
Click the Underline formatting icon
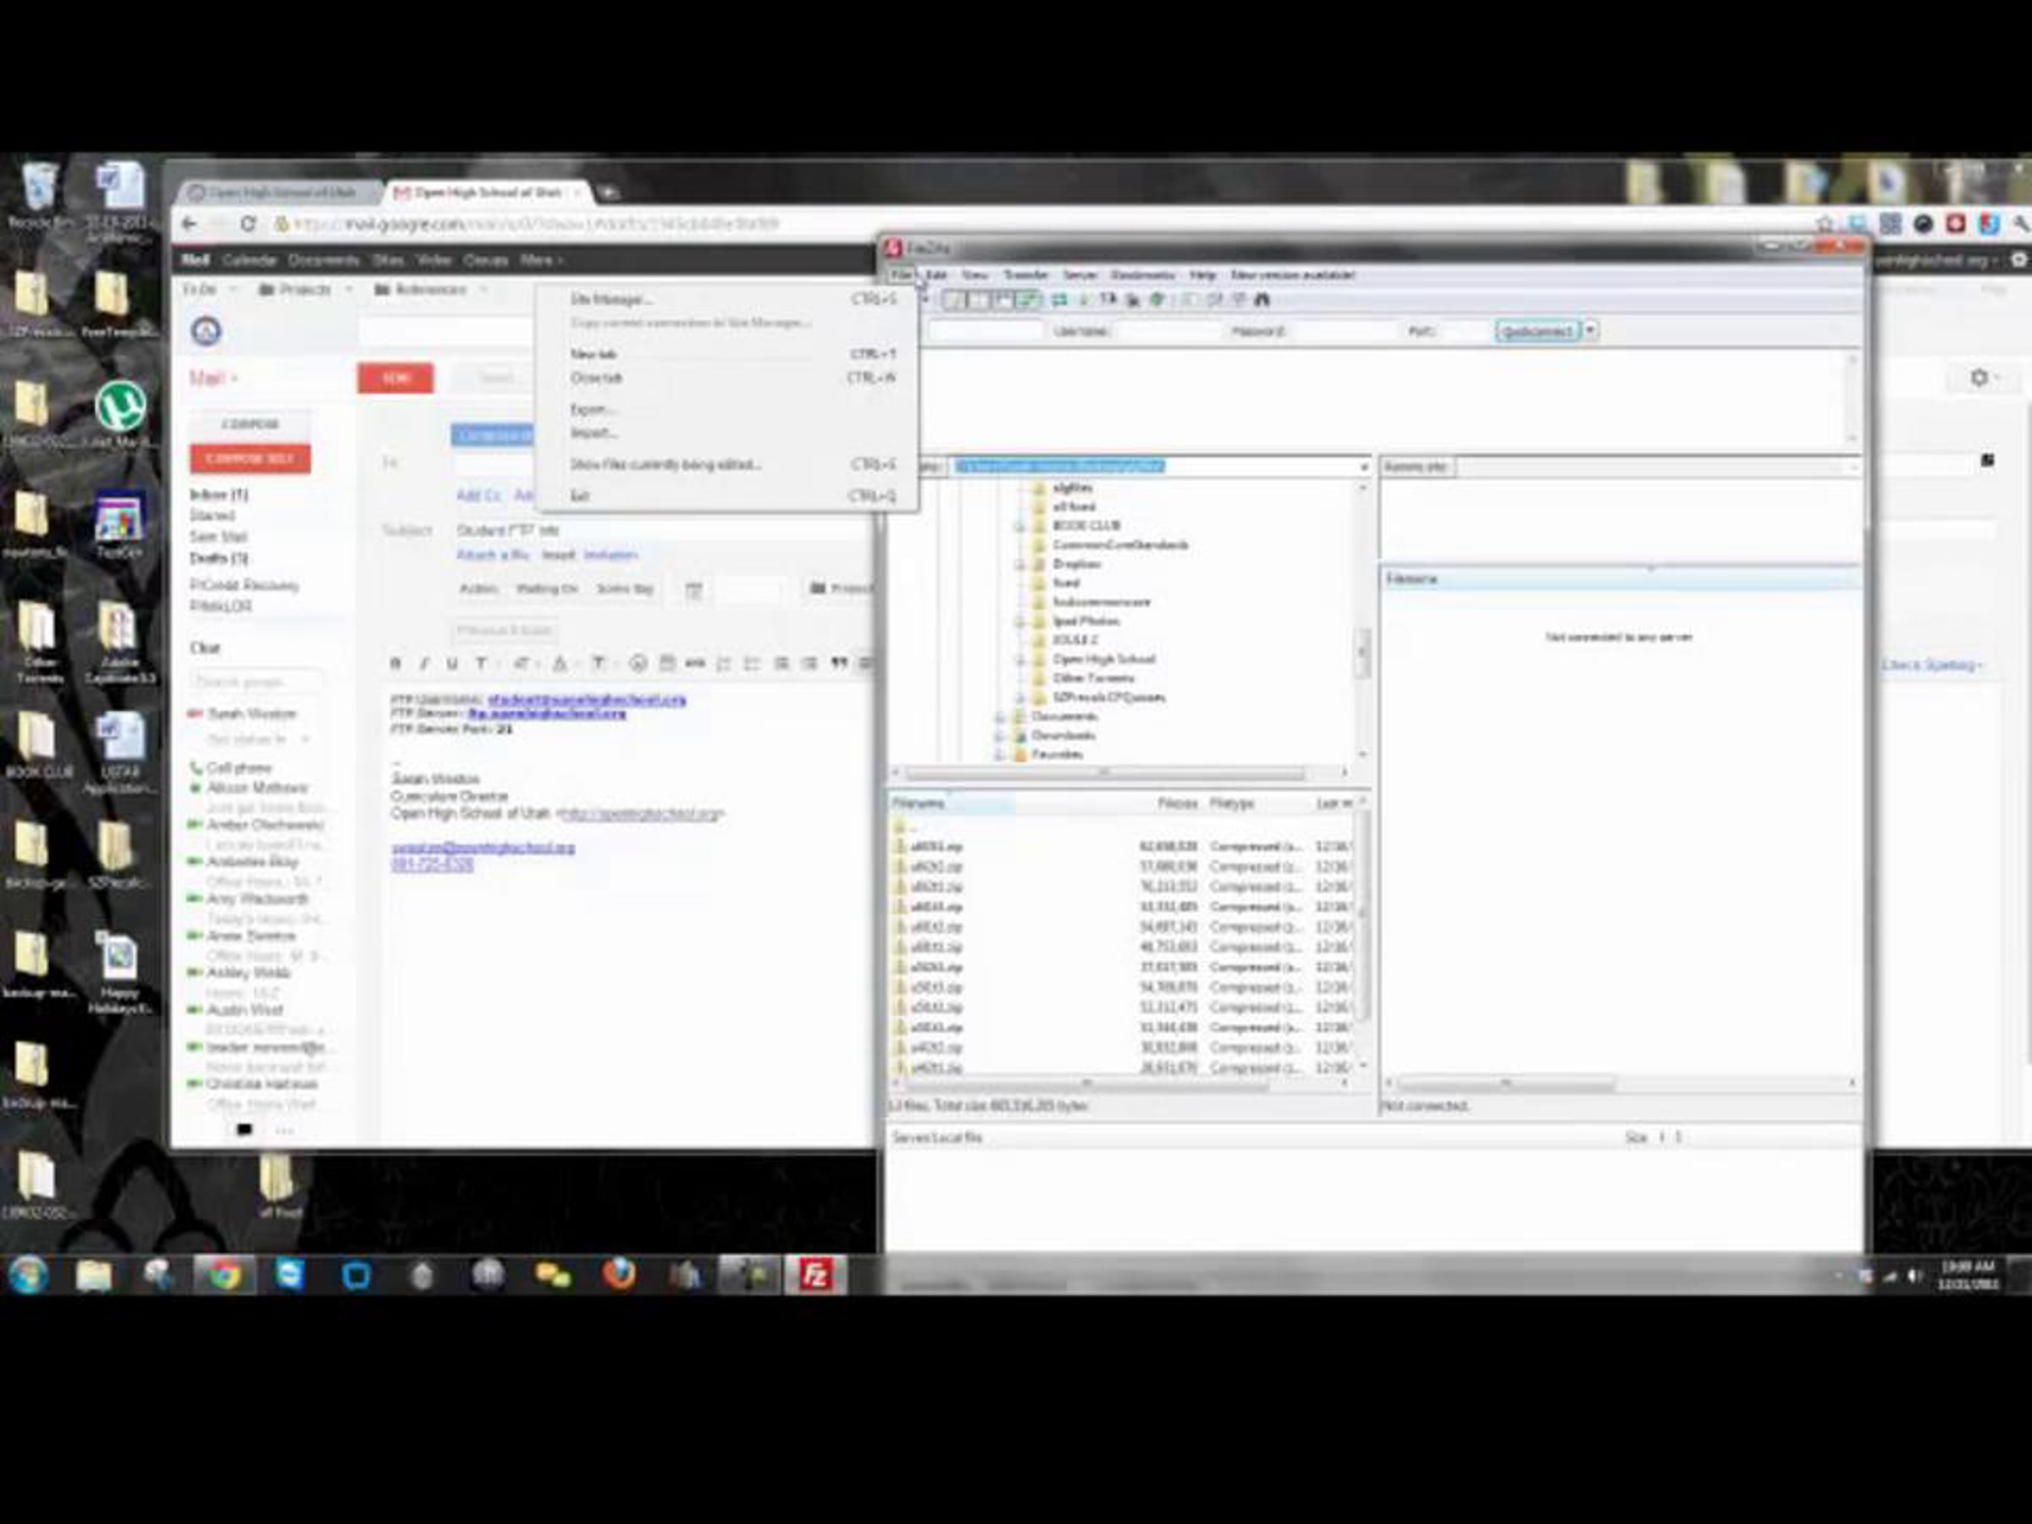pyautogui.click(x=452, y=663)
